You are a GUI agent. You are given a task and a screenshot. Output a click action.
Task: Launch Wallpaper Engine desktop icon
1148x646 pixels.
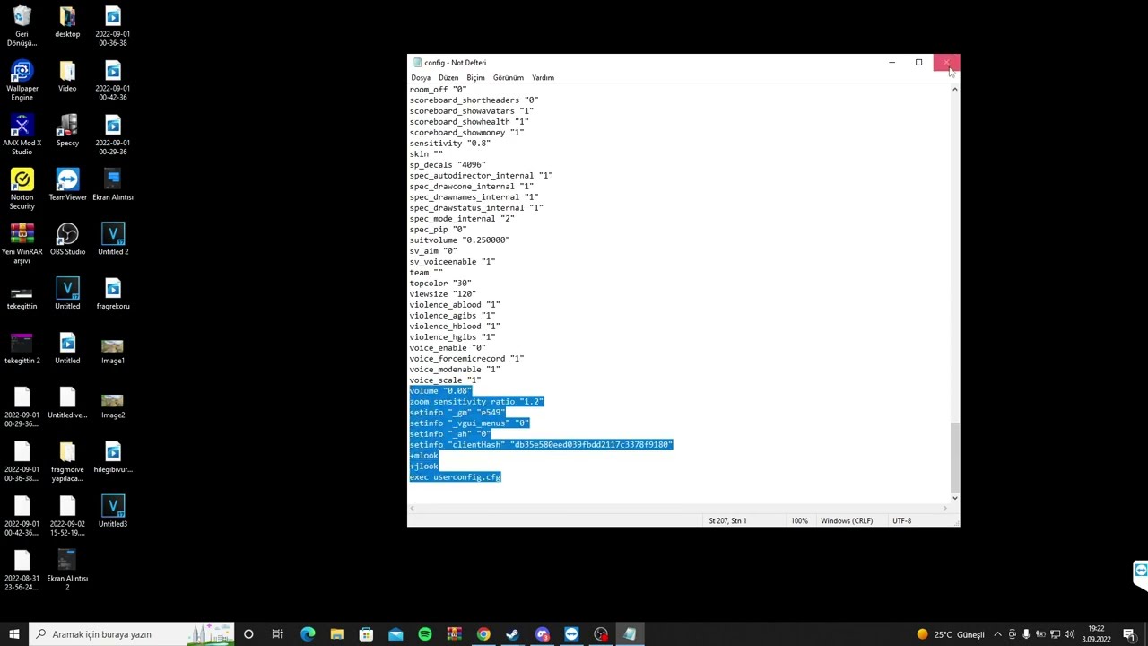[22, 81]
